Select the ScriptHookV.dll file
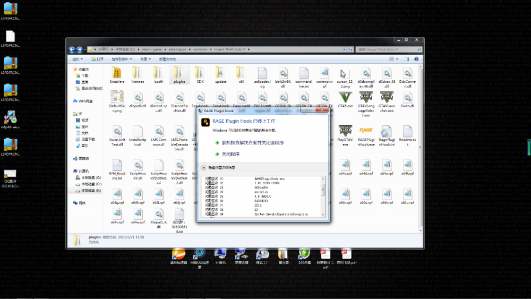 coord(138,169)
